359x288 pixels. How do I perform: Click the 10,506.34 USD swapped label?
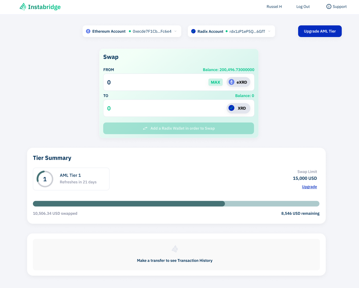(x=55, y=213)
